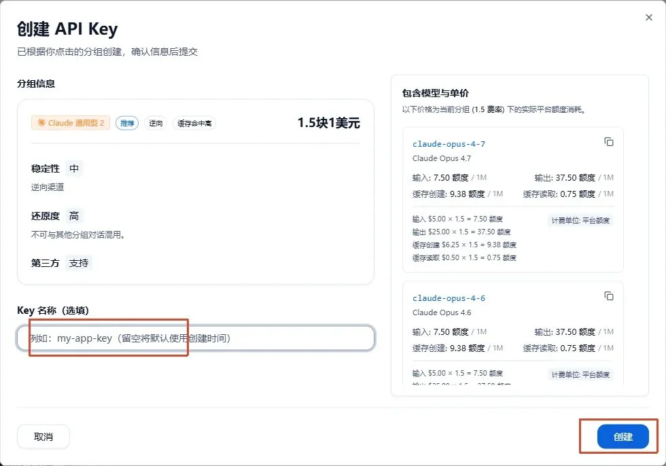Click the claude-opus-4-6 model id link

click(x=449, y=298)
